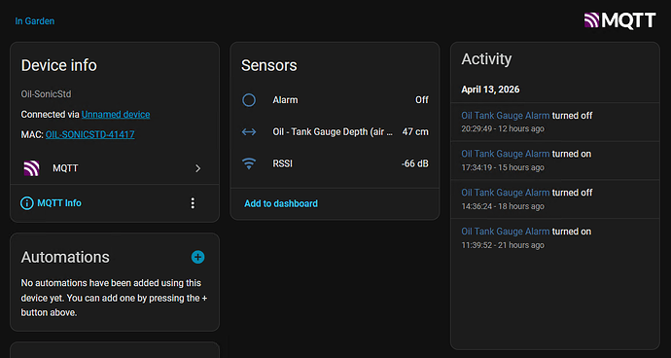Click the Automations card heading
The height and width of the screenshot is (358, 671).
pos(65,257)
